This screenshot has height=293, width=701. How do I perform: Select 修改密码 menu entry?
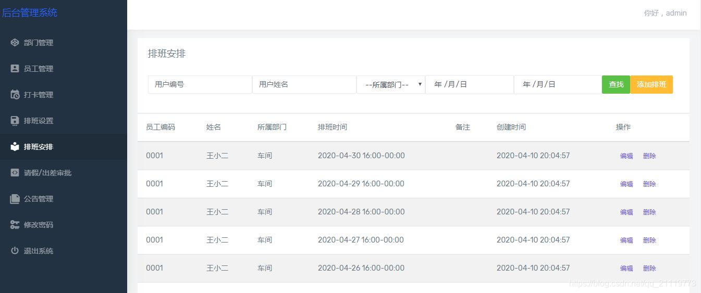(64, 225)
